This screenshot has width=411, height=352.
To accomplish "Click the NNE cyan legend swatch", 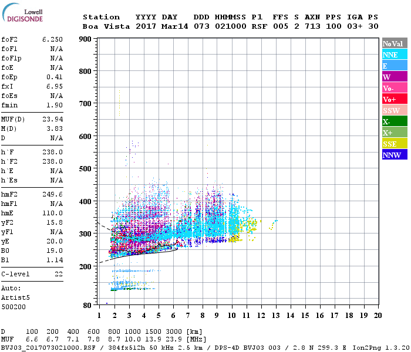I will pyautogui.click(x=394, y=55).
